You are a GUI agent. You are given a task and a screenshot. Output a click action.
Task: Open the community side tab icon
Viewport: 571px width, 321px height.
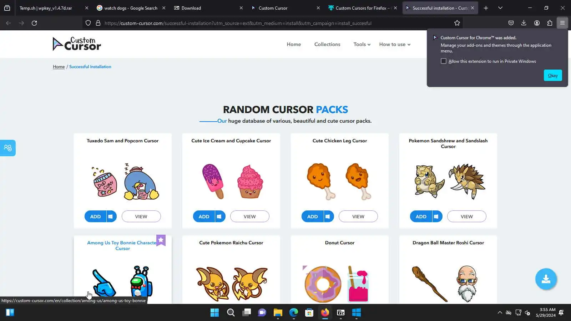click(x=8, y=148)
